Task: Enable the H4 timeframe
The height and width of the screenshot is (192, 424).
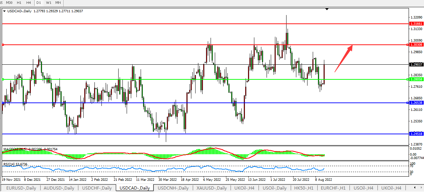Action: (x=29, y=3)
